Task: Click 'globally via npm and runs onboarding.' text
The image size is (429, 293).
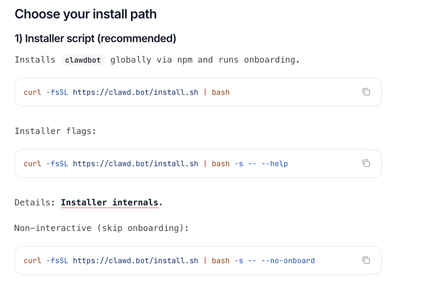Action: 205,60
